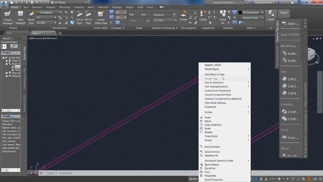Select the second COUP... coupling tool

290,119
